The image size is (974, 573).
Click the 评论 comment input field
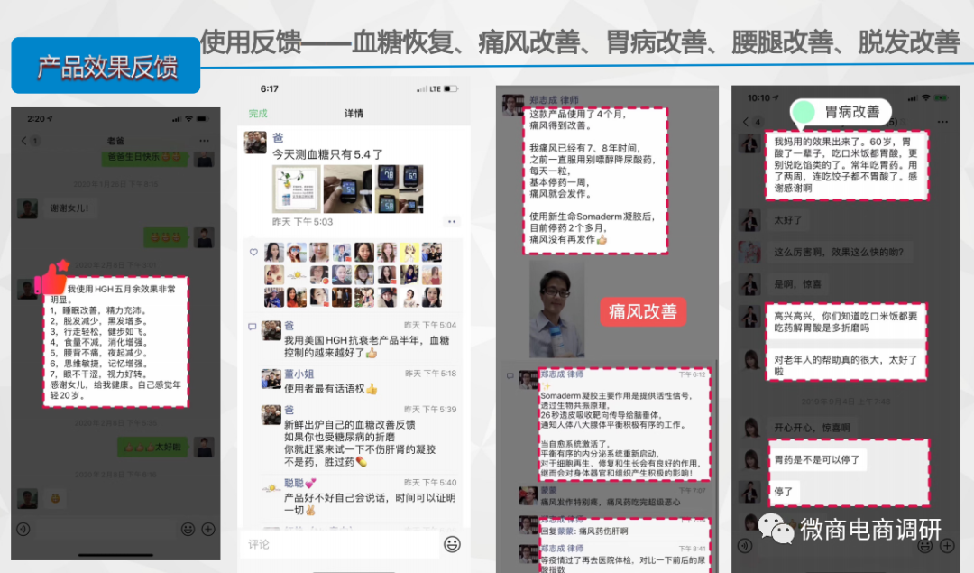coord(340,544)
